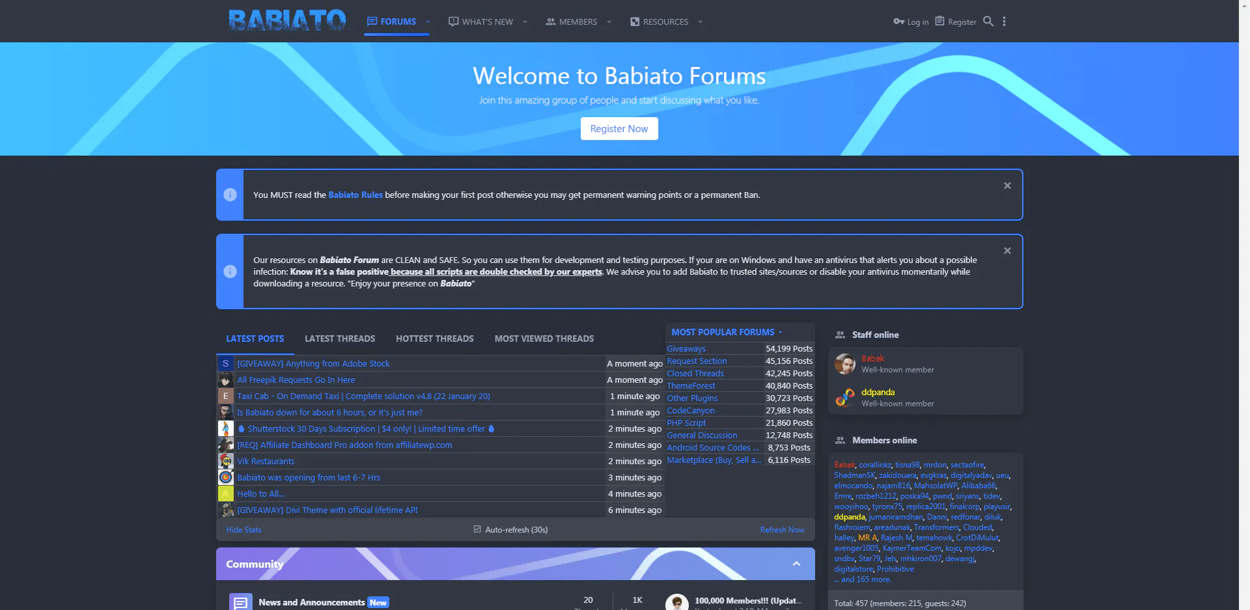Click avatar next to Hello to All thread
The width and height of the screenshot is (1250, 610).
[225, 493]
